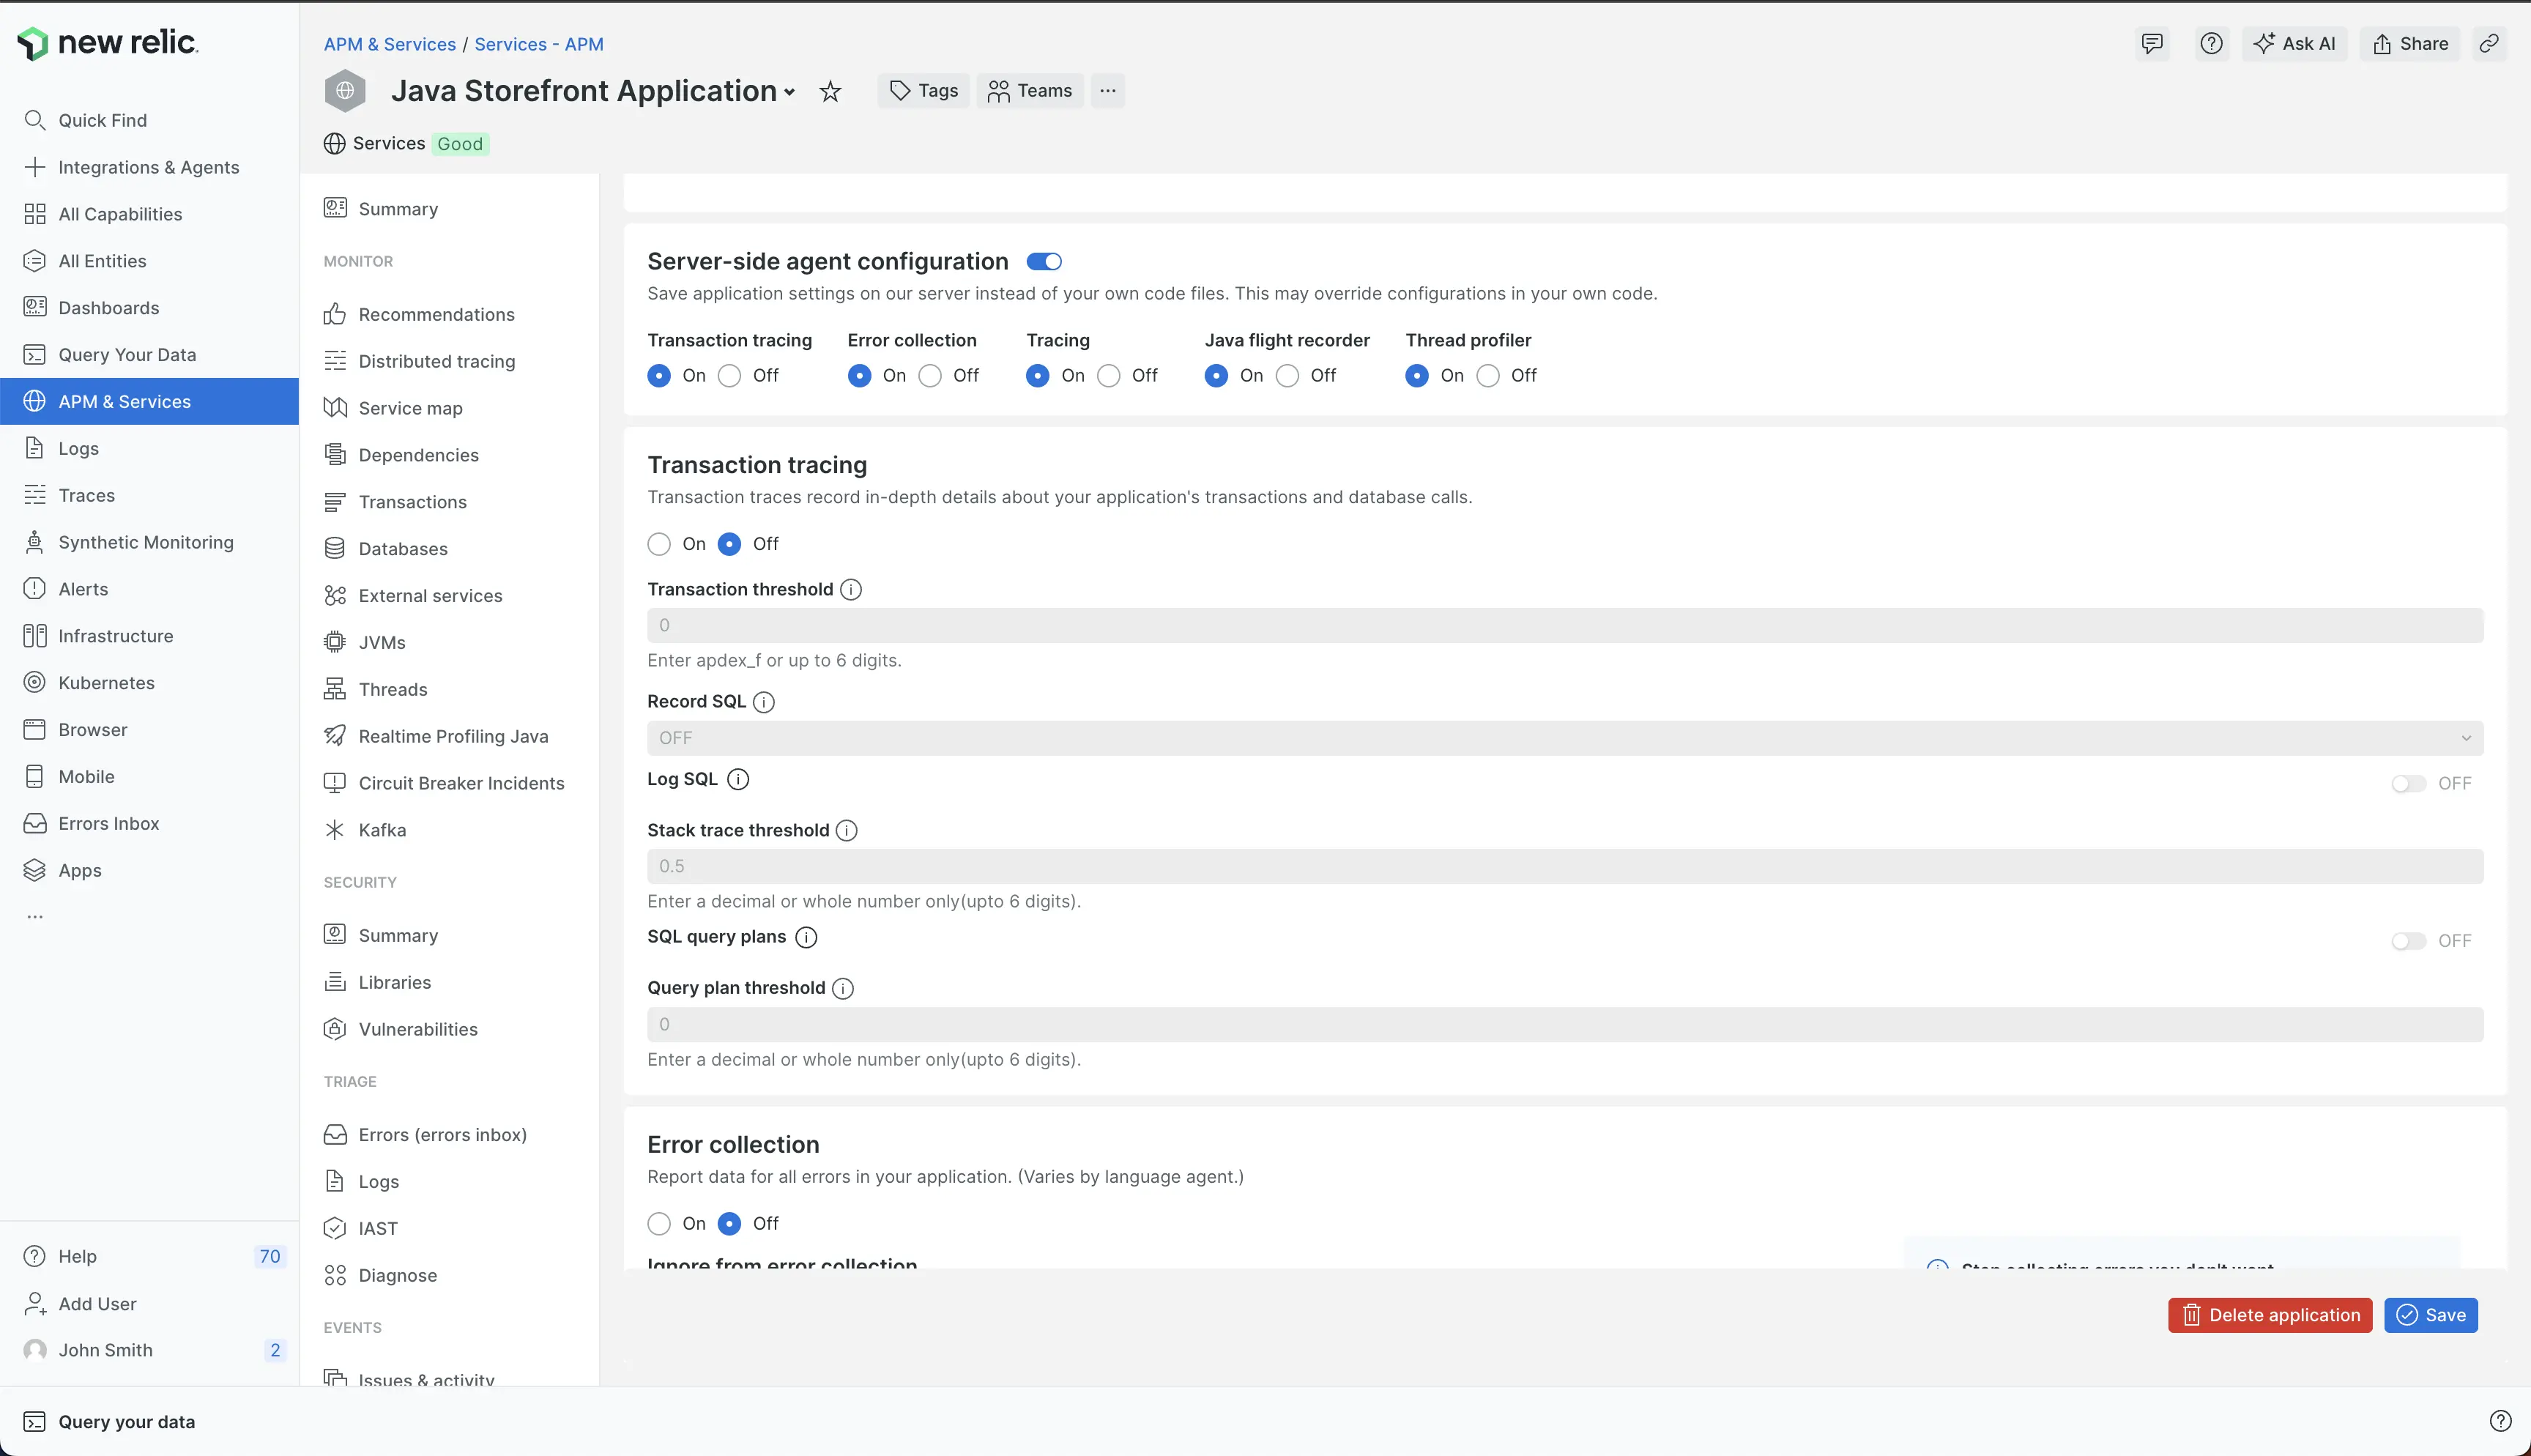
Task: Click the Delete application button
Action: [x=2269, y=1315]
